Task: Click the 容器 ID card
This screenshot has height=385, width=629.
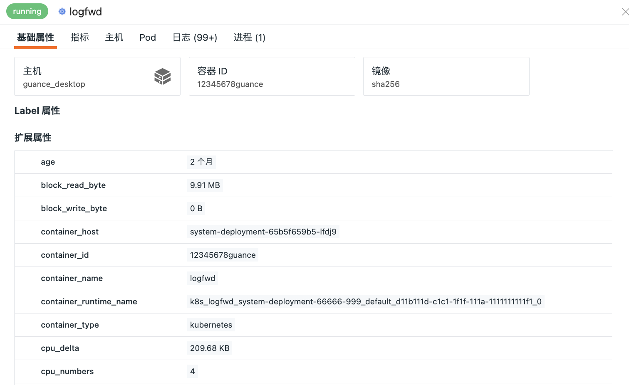Action: [x=272, y=77]
